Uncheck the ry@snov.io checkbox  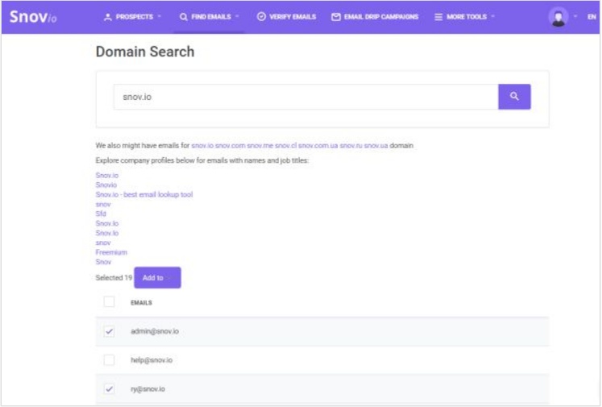point(109,388)
